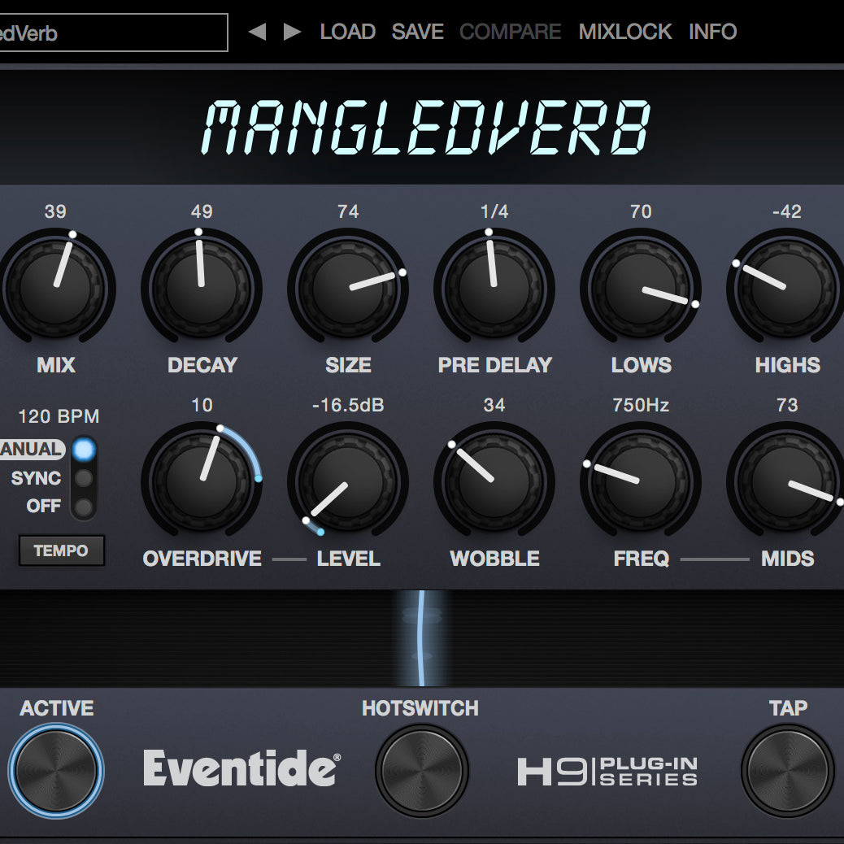Screen dimensions: 844x844
Task: Turn the OVERDRIVE knob
Action: 202,481
